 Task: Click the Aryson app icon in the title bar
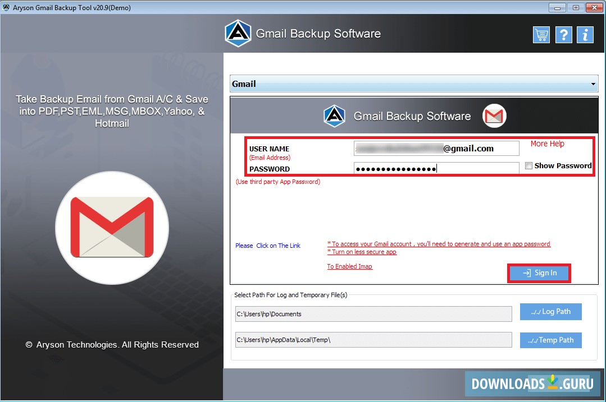[x=6, y=7]
